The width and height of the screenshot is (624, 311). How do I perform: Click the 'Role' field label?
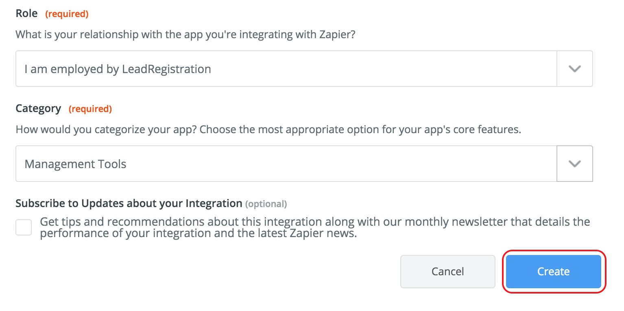(26, 13)
